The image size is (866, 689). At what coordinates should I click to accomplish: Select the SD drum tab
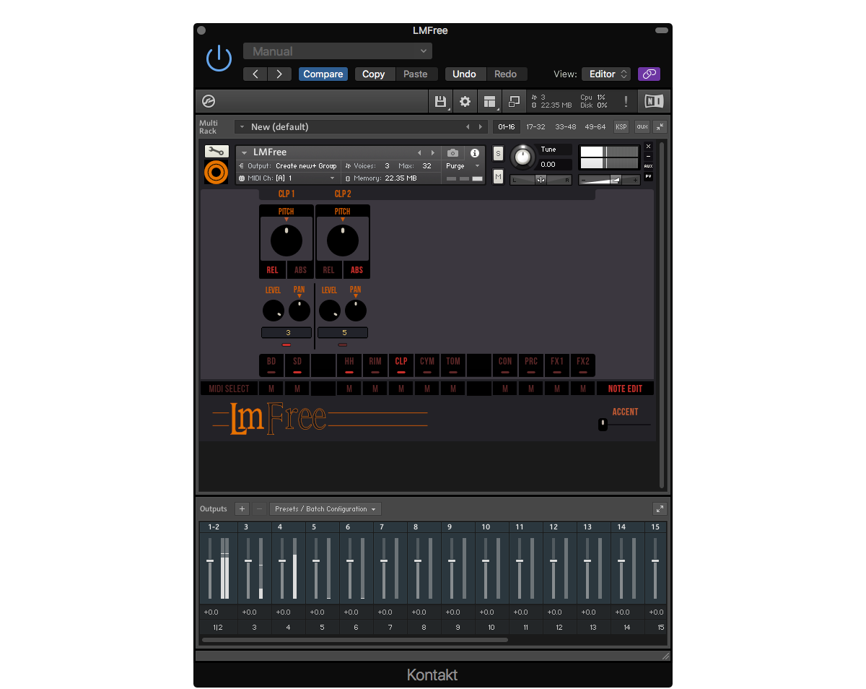click(x=297, y=365)
